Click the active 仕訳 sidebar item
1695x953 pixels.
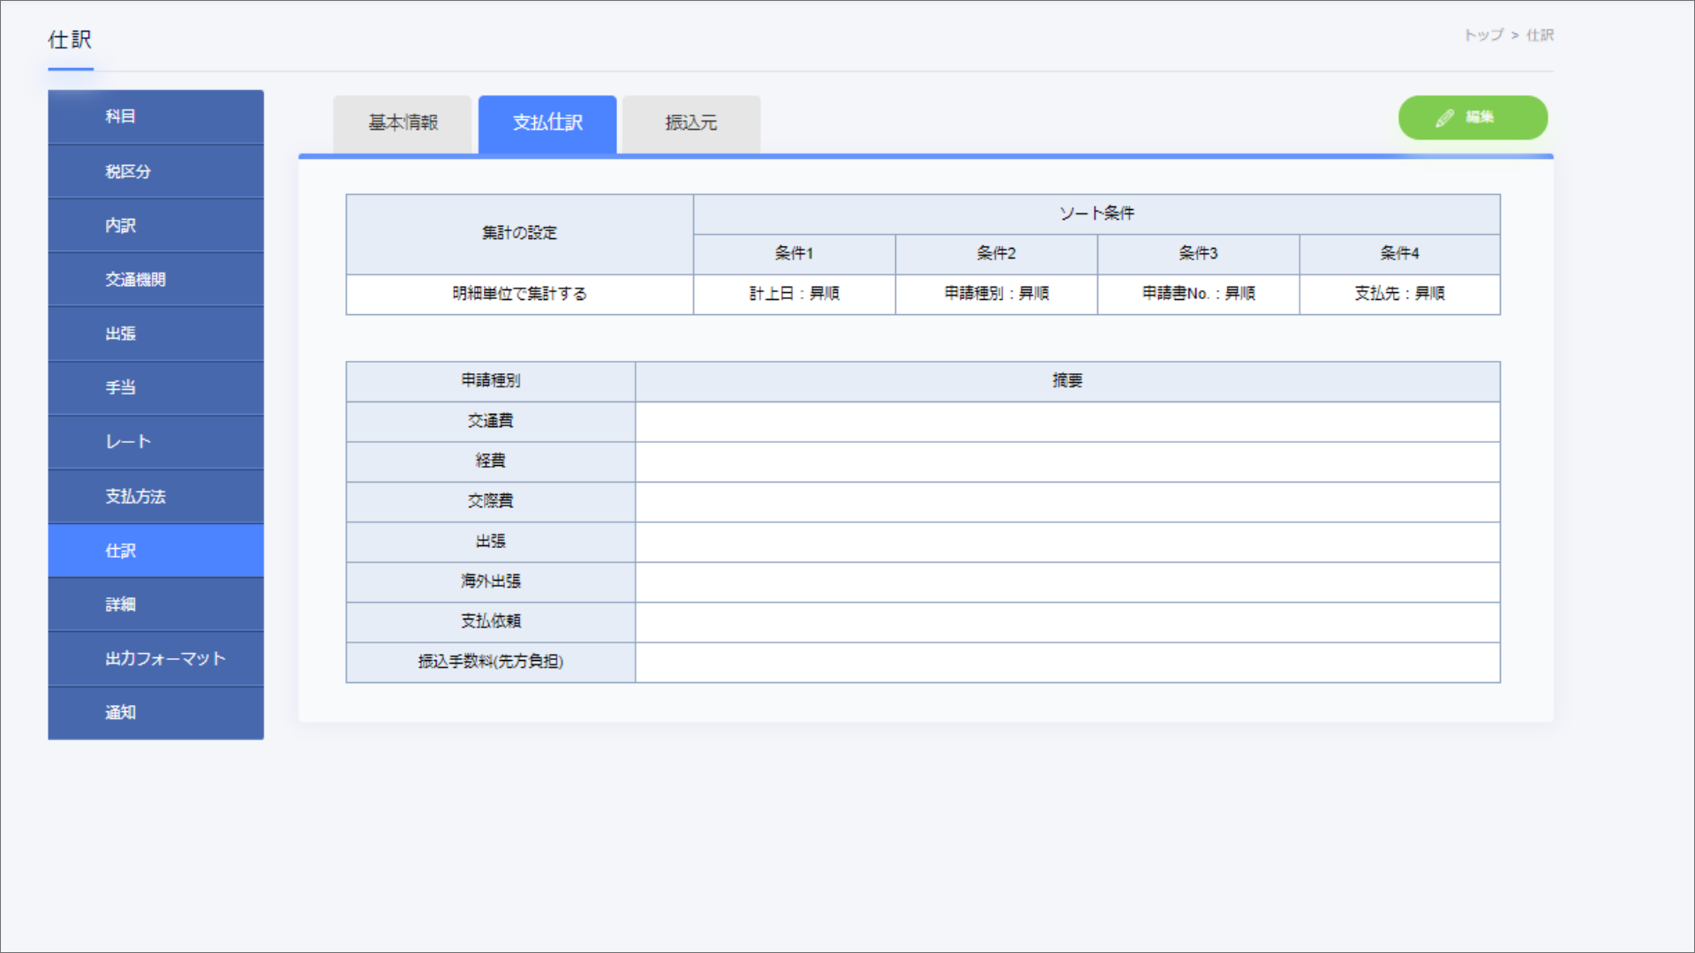pos(155,551)
